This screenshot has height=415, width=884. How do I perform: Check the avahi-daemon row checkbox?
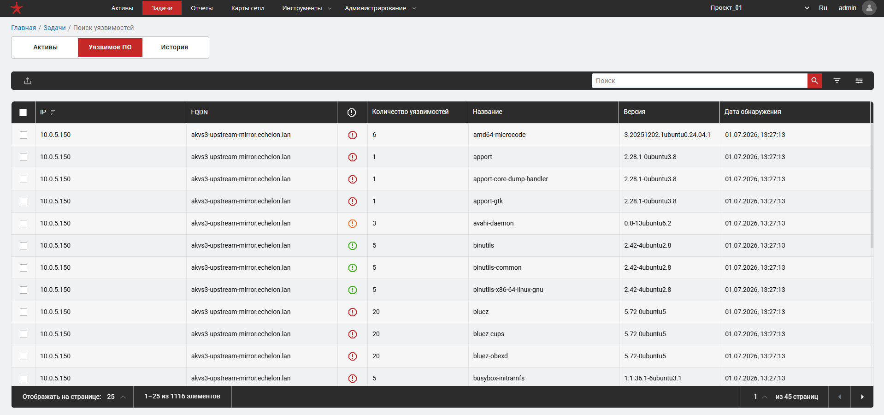[24, 224]
